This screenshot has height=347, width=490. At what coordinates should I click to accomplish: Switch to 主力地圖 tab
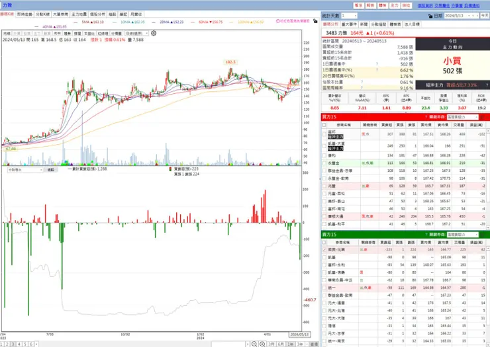point(79,15)
